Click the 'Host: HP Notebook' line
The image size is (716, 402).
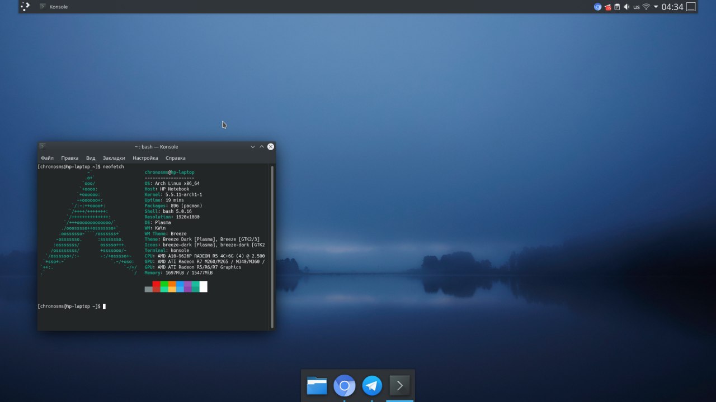(167, 189)
